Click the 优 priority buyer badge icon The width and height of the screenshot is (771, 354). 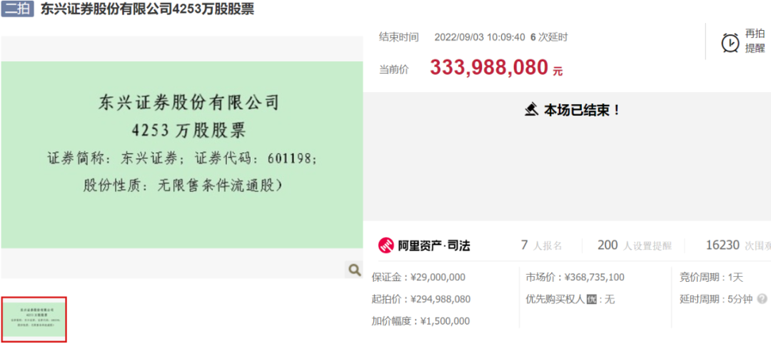pos(592,299)
